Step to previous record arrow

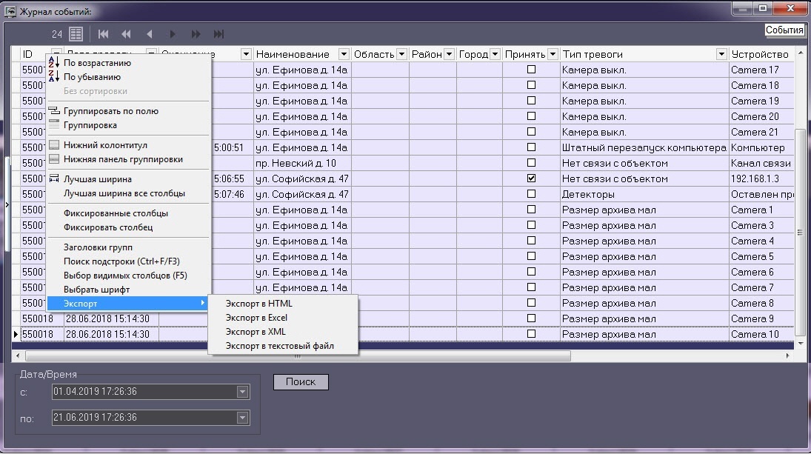pos(150,34)
